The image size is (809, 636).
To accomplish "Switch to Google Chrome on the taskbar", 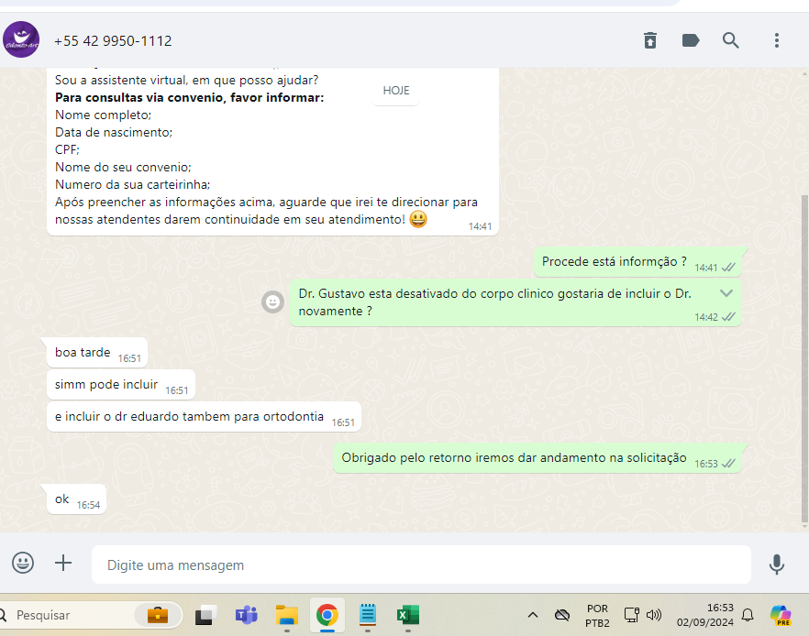I will 327,615.
